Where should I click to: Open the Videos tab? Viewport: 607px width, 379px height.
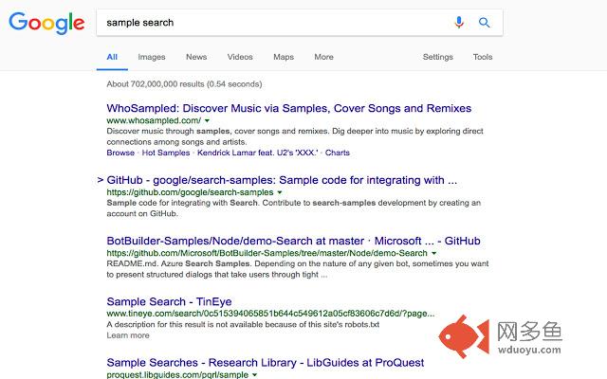[x=240, y=57]
